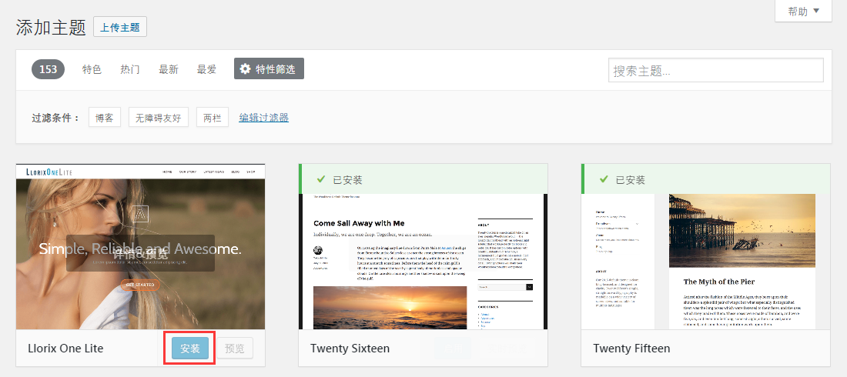Open the Twenty Sixteen theme screenshot

423,262
